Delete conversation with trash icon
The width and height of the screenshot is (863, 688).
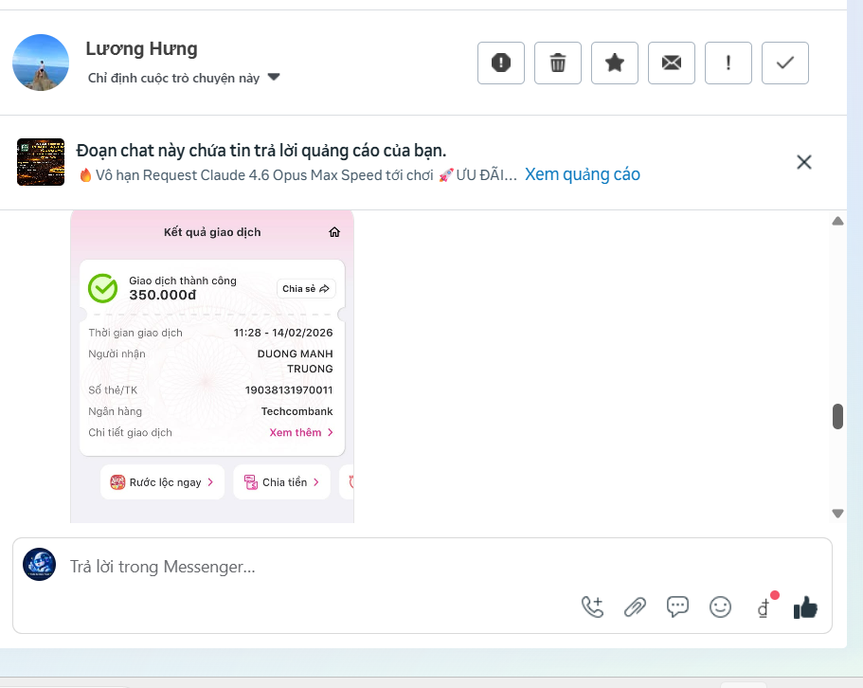coord(558,63)
